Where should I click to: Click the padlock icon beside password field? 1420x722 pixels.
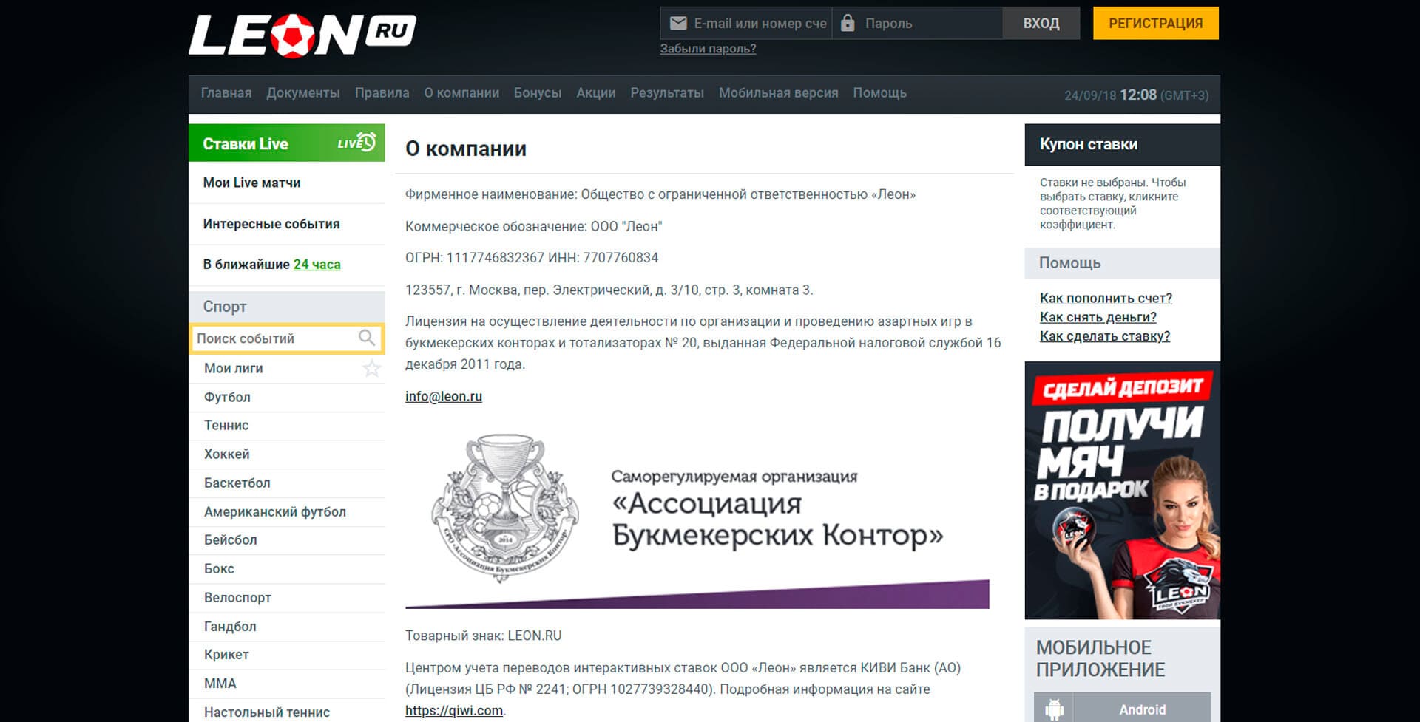(848, 23)
